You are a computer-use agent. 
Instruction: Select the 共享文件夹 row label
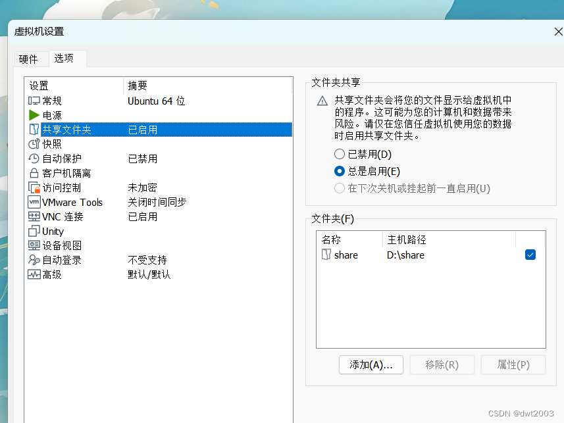(66, 130)
